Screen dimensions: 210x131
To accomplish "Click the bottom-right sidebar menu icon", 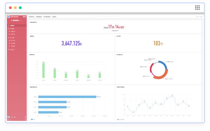I will point(25,120).
